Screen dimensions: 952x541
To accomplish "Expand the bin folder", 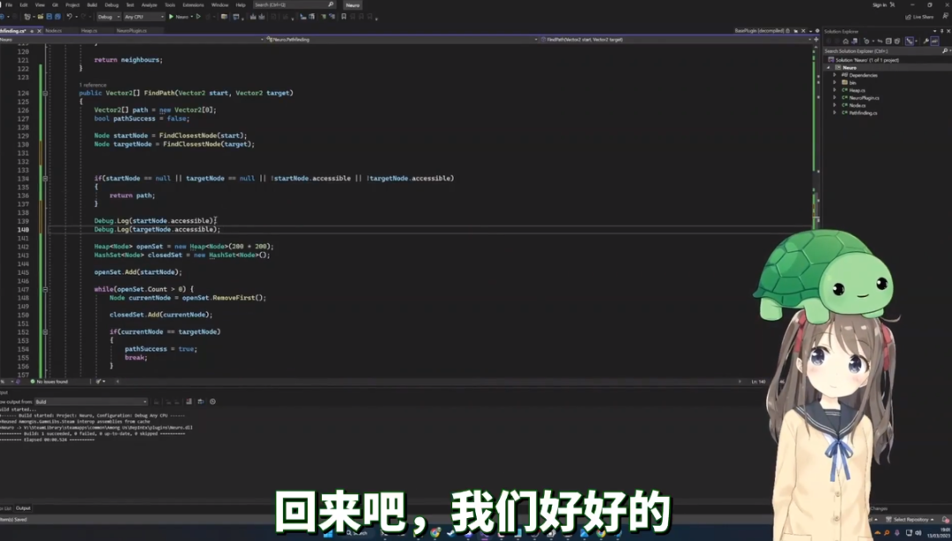I will pos(834,83).
